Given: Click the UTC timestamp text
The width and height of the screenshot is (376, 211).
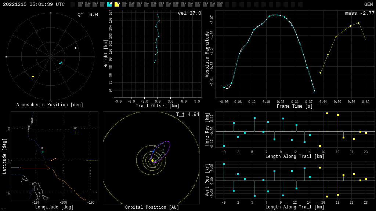Looking at the screenshot, I should pyautogui.click(x=34, y=4).
